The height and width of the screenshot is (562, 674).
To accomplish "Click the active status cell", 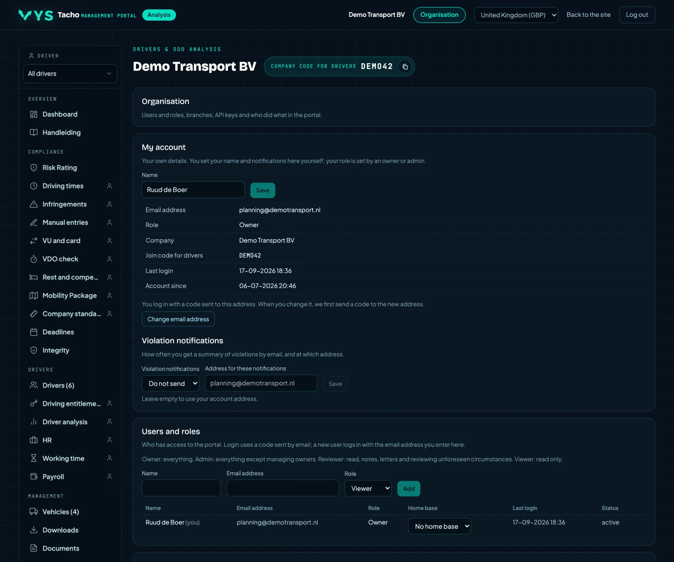I will point(610,522).
